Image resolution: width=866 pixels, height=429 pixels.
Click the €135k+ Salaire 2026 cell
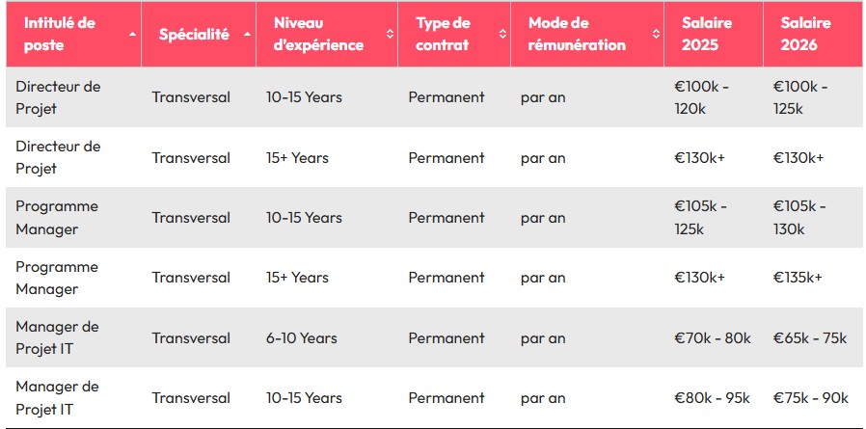[x=798, y=278]
